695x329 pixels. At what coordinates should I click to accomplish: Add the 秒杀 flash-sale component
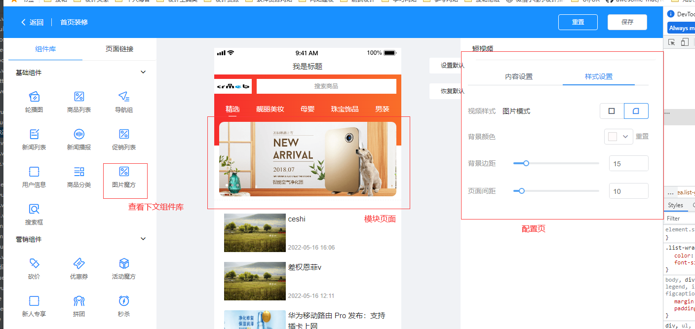coord(124,306)
